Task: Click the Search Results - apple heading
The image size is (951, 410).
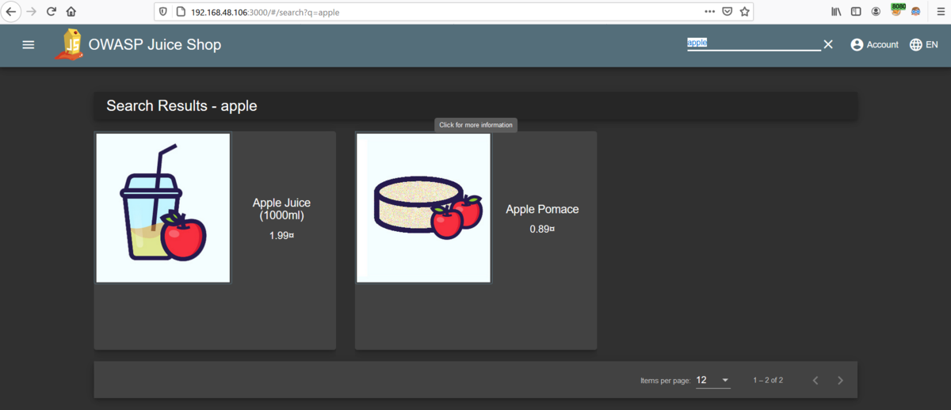Action: click(x=181, y=105)
